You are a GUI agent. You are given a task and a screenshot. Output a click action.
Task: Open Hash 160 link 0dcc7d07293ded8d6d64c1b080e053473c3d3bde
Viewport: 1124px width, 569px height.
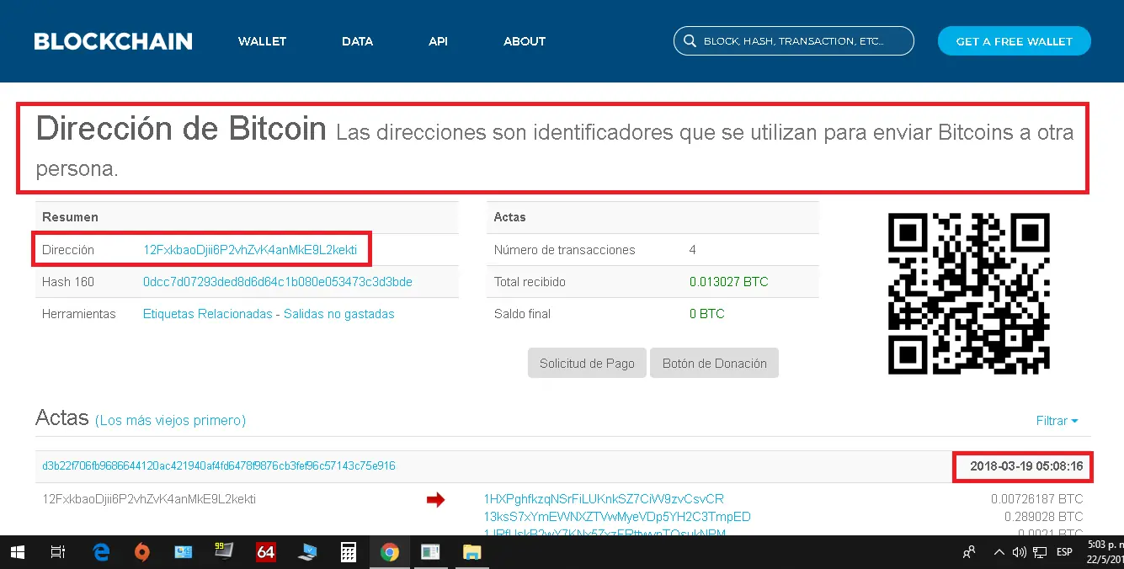click(278, 282)
